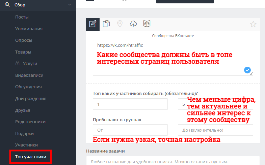Go to Товары section
265x165 pixels.
click(x=23, y=52)
